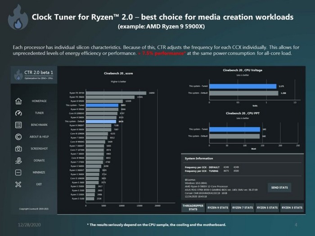Click the Homepage house icon
This screenshot has height=236, width=315.
point(18,101)
